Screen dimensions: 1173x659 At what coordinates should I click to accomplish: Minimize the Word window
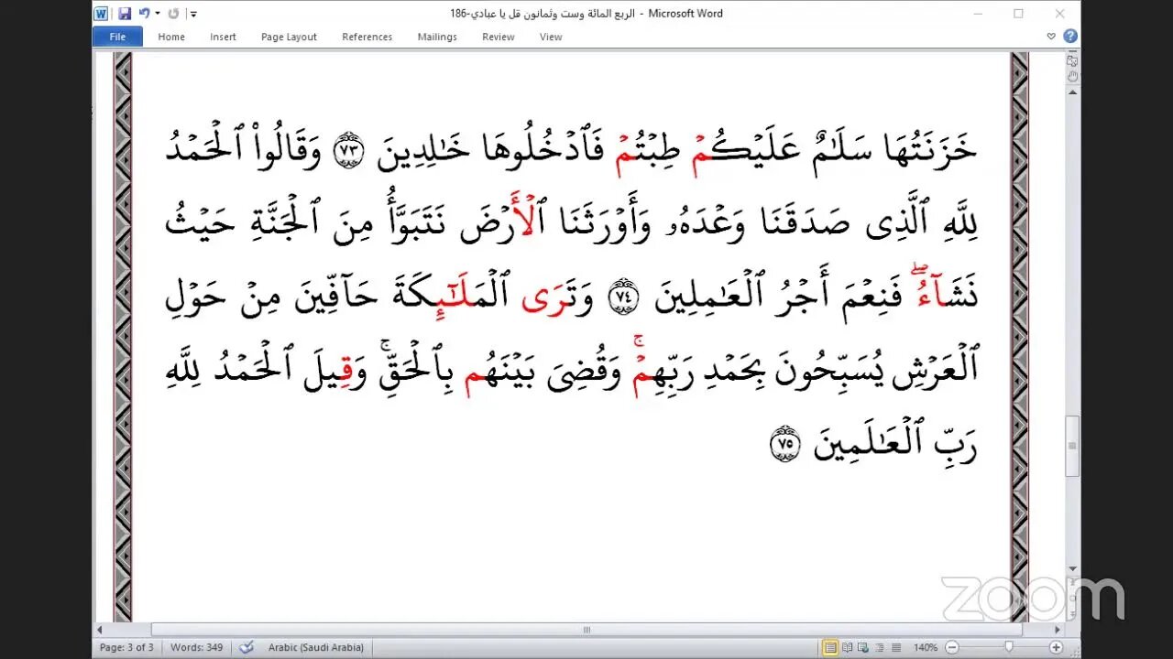(979, 14)
